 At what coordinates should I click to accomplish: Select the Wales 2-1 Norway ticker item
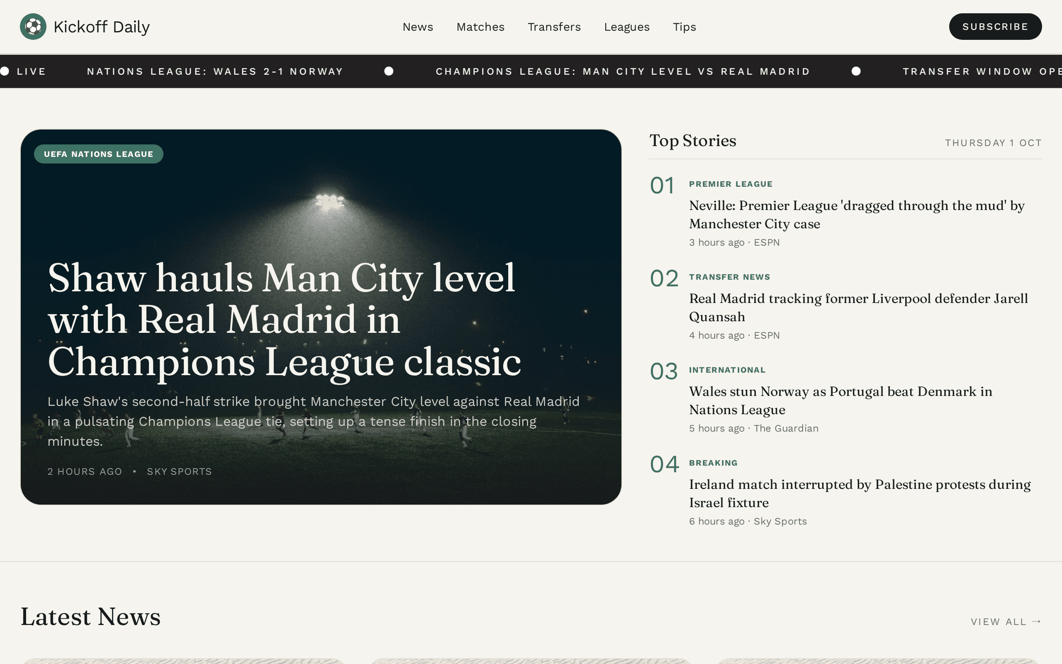click(215, 71)
